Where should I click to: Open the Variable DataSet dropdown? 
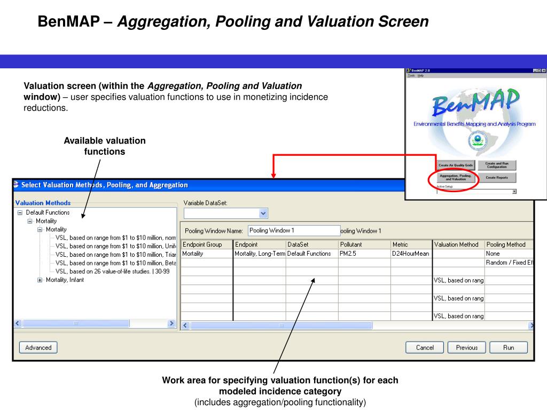click(263, 214)
